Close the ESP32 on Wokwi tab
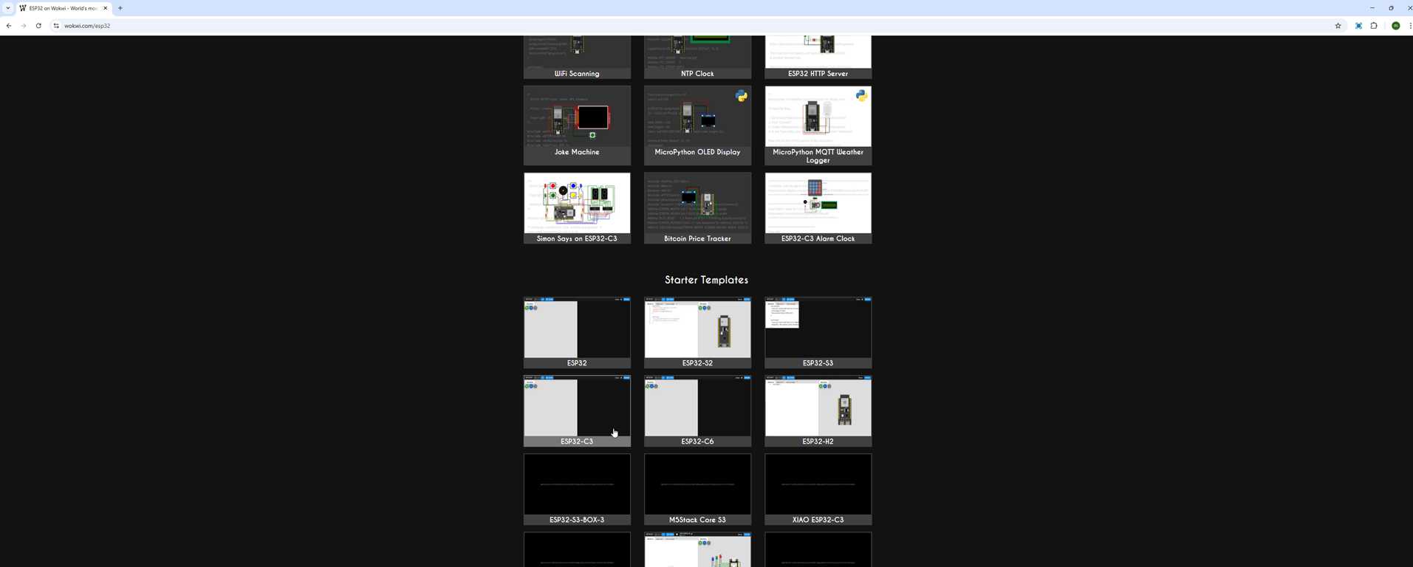 [x=105, y=8]
